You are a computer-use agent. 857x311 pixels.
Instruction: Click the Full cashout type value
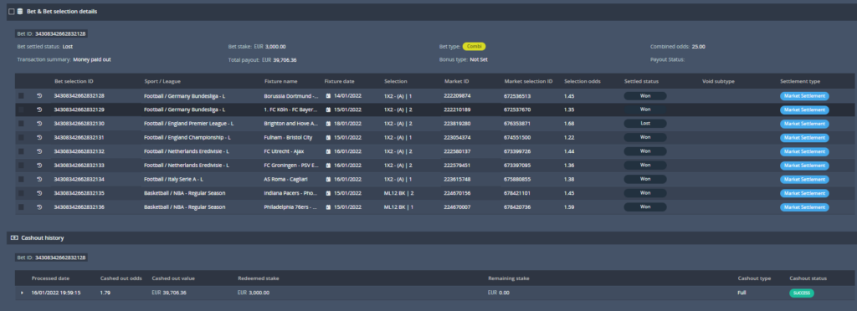742,293
